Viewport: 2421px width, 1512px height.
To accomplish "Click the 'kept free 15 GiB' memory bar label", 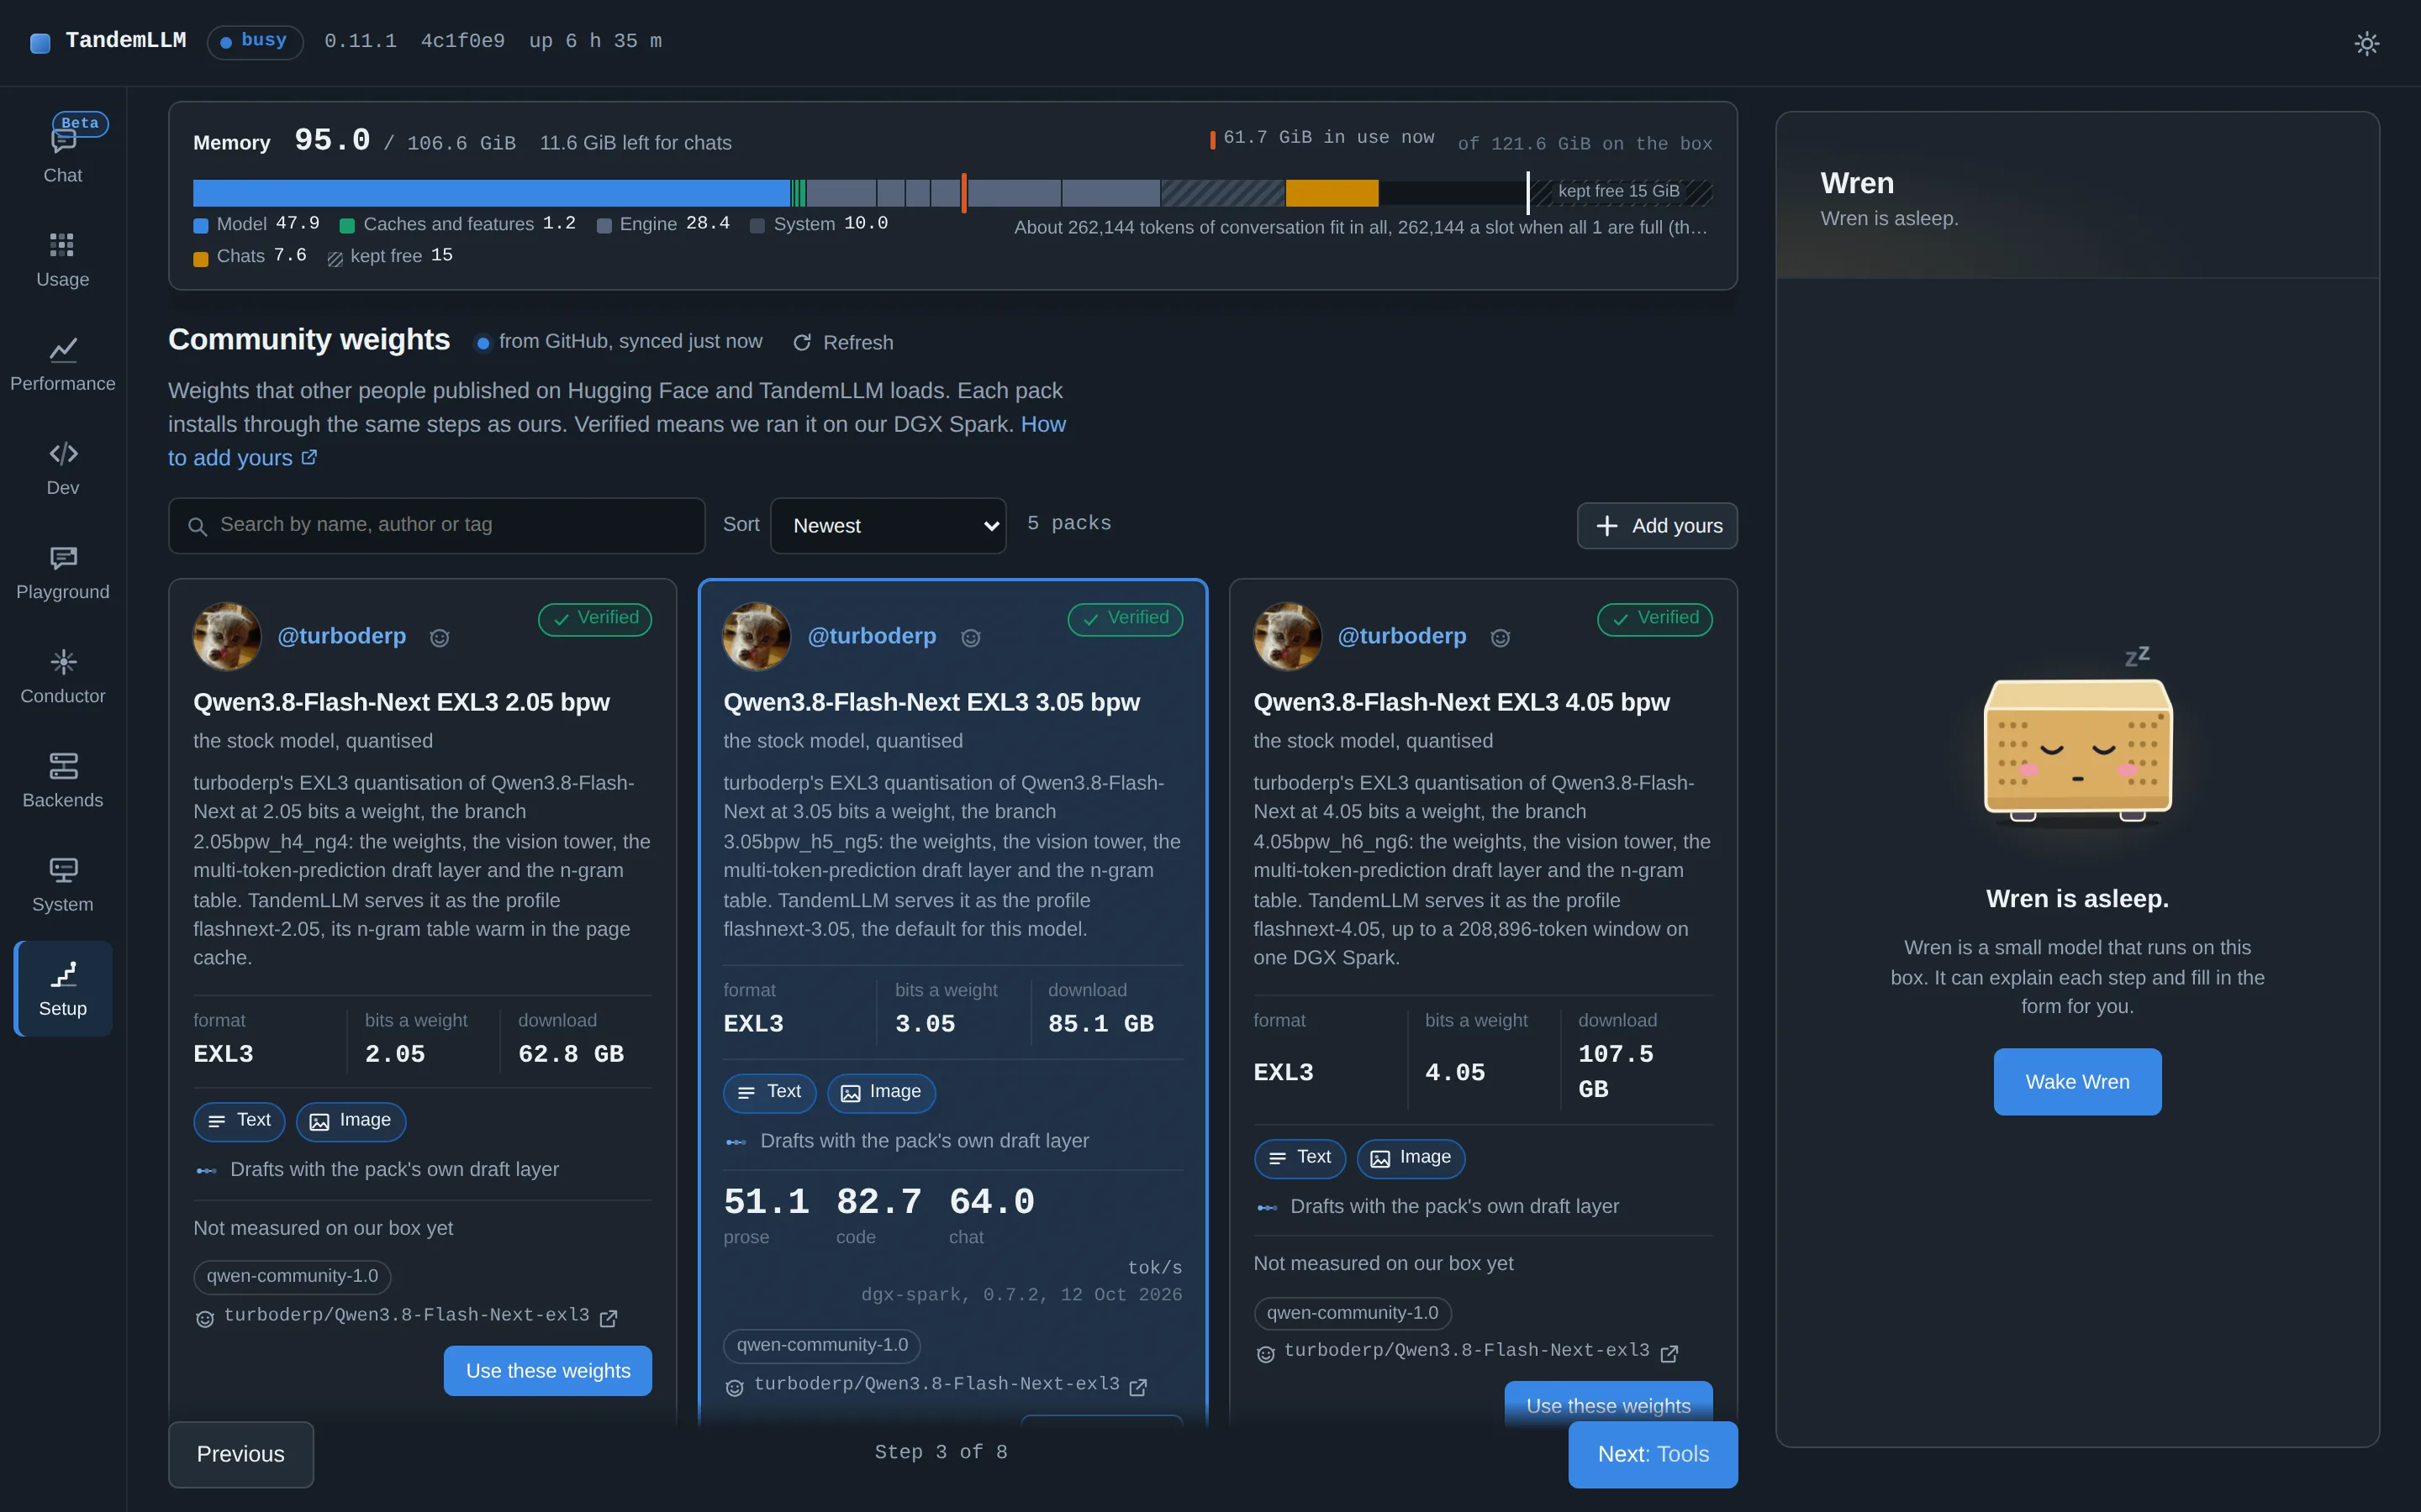I will click(x=1617, y=191).
